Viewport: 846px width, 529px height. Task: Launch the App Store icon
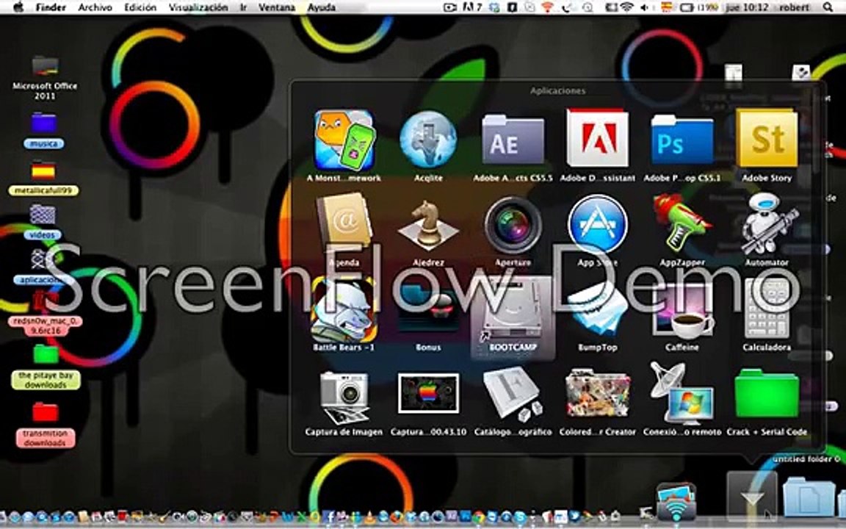(597, 224)
